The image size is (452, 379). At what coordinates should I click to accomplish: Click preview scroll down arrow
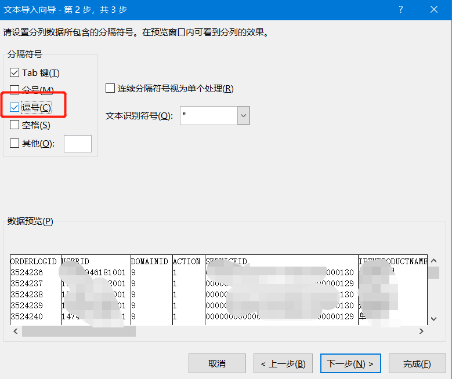pyautogui.click(x=433, y=319)
